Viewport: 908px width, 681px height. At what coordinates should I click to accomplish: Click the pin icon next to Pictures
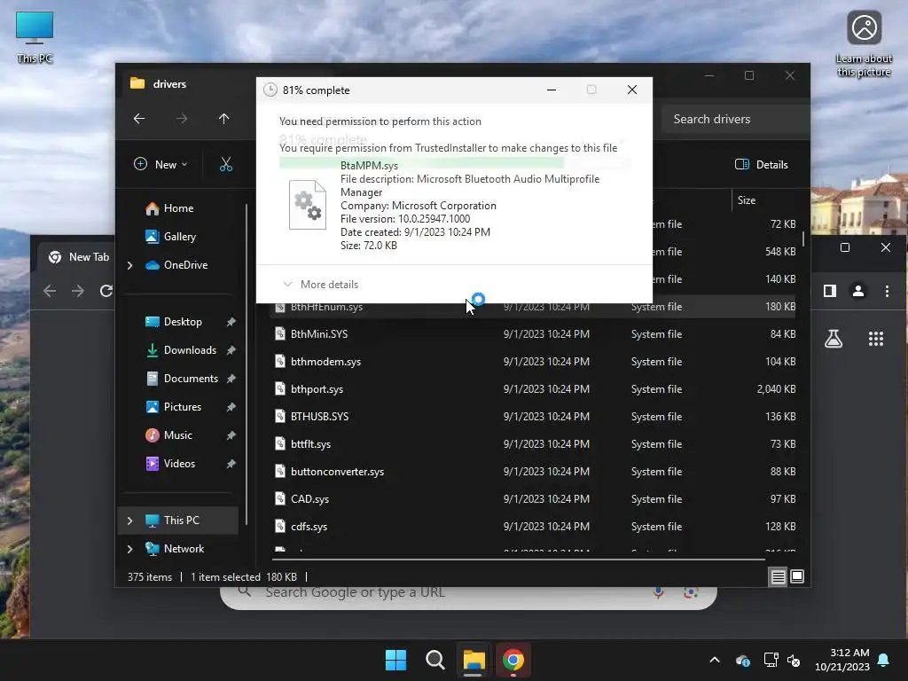click(231, 406)
